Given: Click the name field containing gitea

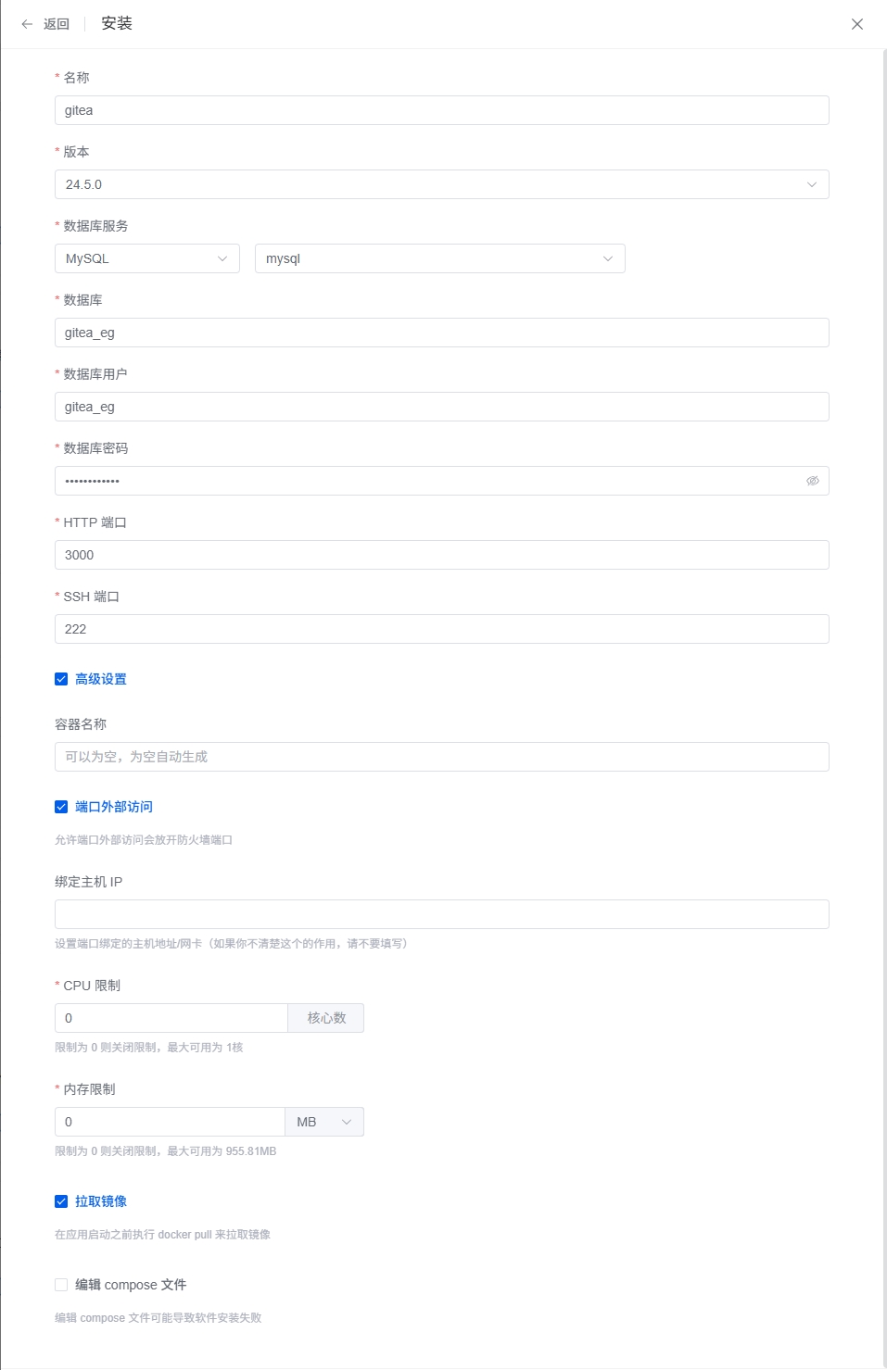Looking at the screenshot, I should pyautogui.click(x=441, y=110).
